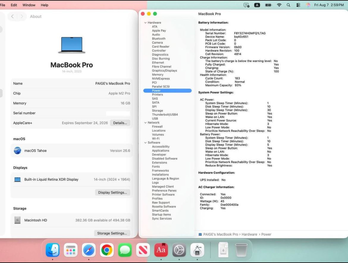Go back in About settings pane
The image size is (348, 263).
(12, 16)
